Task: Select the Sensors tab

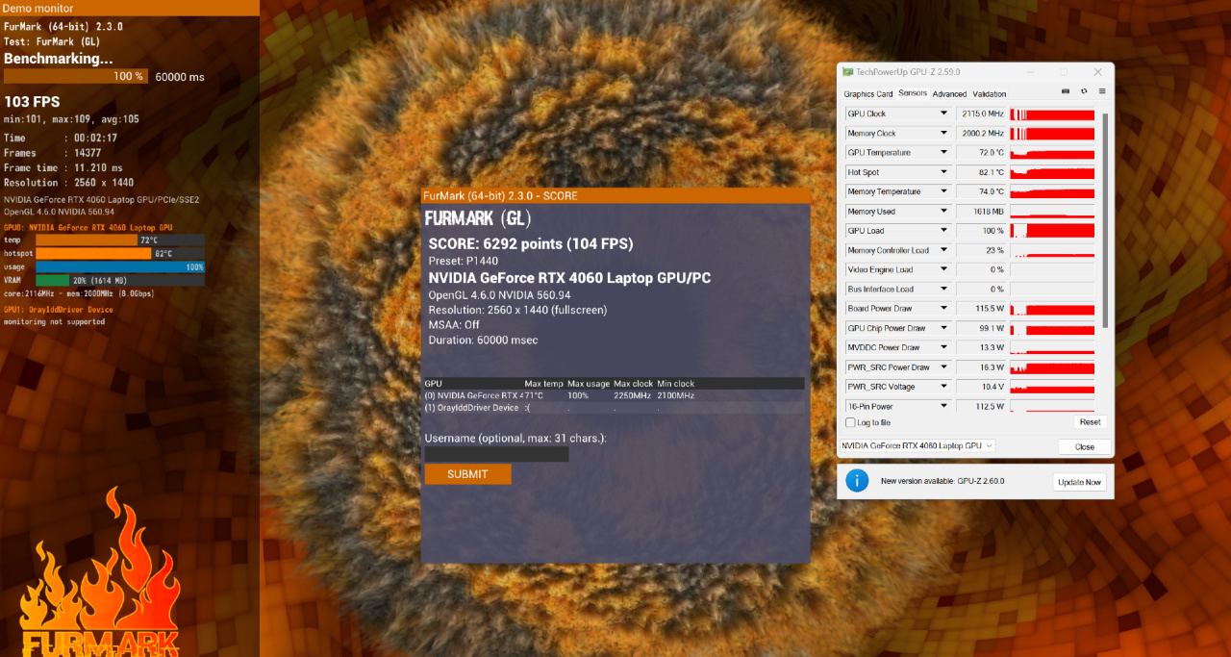Action: [912, 93]
